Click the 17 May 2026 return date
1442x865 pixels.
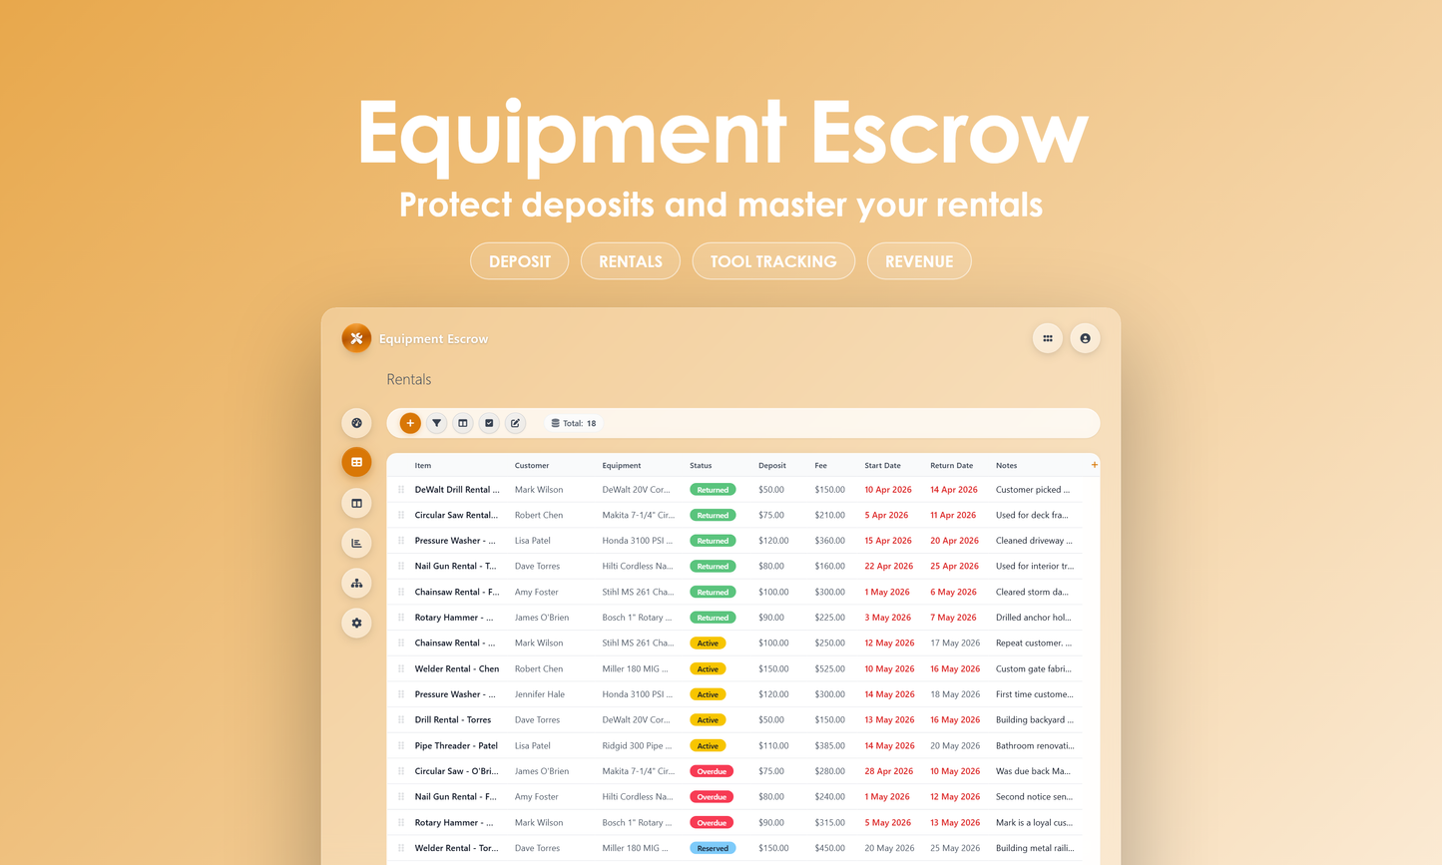(955, 643)
